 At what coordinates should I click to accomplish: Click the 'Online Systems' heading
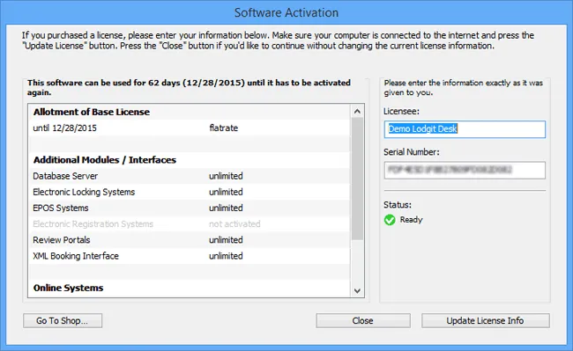[69, 288]
